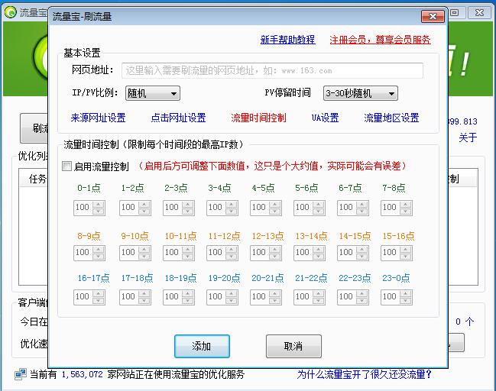Click the 6-7点 value spinner

pyautogui.click(x=353, y=208)
